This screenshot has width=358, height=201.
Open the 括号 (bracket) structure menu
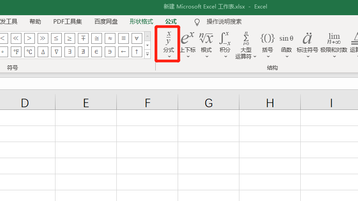(267, 43)
